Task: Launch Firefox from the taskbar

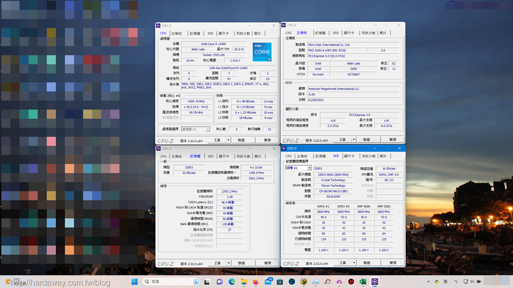Action: click(255, 282)
